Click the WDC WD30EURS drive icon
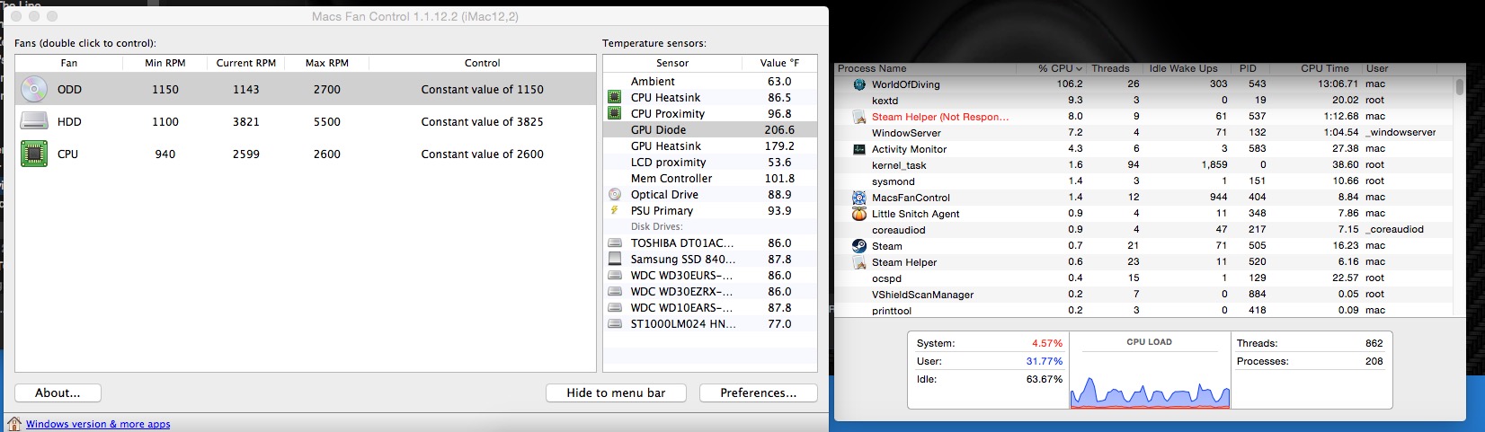Screen dimensions: 1485x432 [x=615, y=275]
